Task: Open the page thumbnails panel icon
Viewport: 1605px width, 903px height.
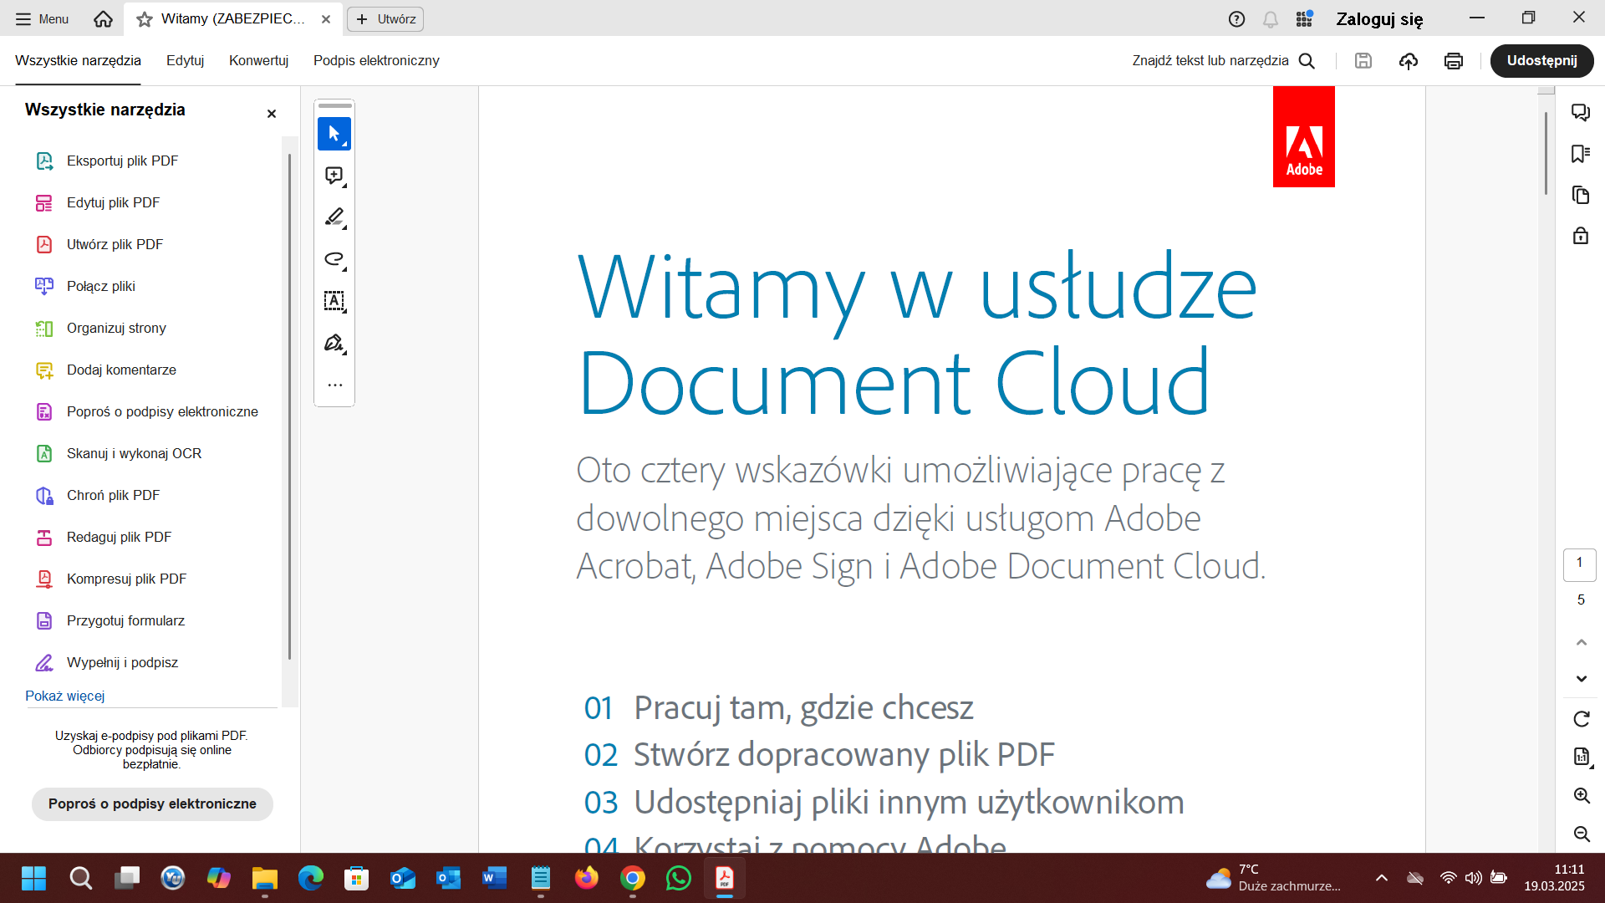Action: tap(1580, 195)
